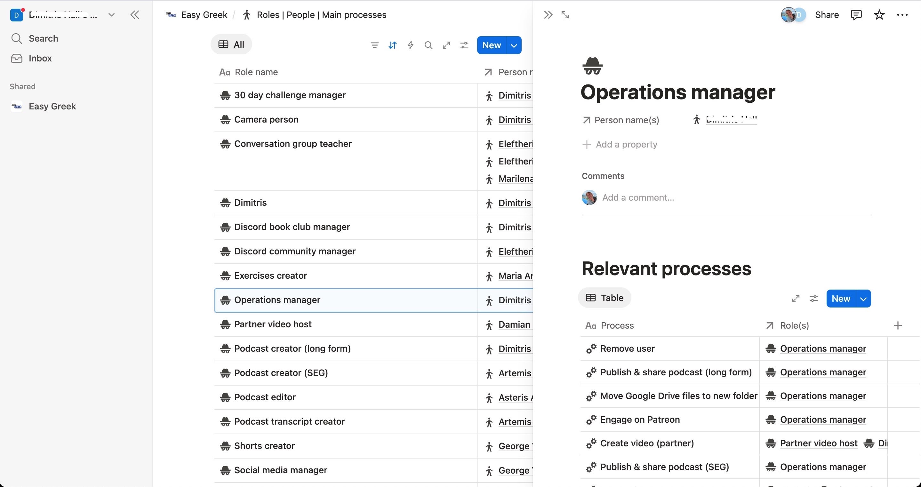Open Easy Greek breadcrumb link
Viewport: 921px width, 487px height.
tap(204, 15)
